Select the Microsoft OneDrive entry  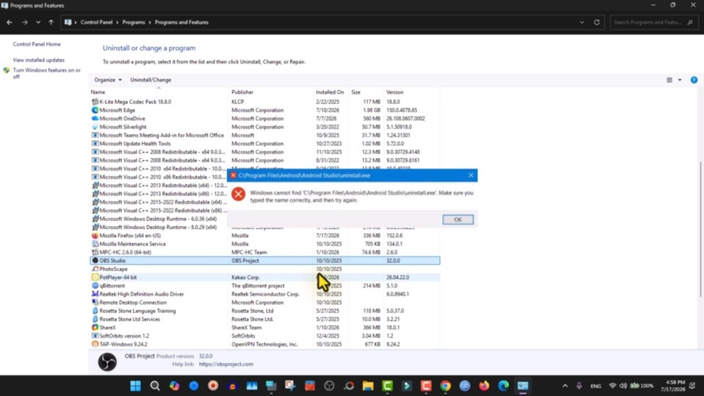[x=265, y=118]
